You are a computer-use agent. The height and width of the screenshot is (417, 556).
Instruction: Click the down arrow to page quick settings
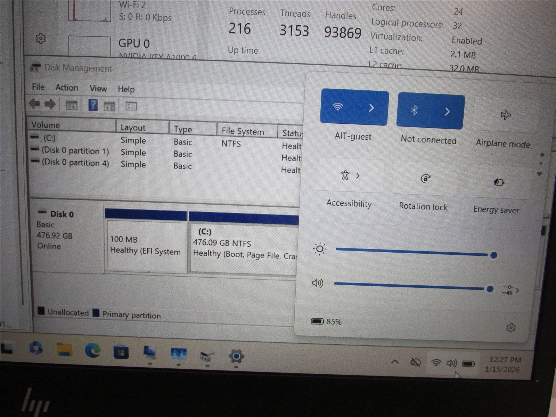540,174
